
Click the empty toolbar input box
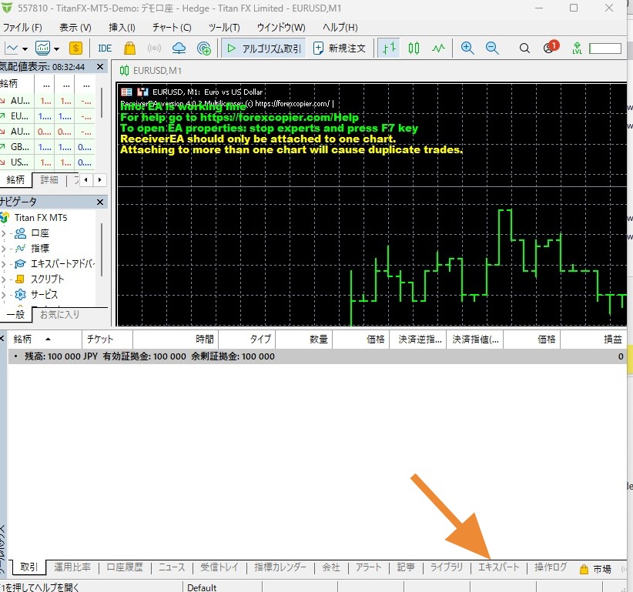(605, 48)
